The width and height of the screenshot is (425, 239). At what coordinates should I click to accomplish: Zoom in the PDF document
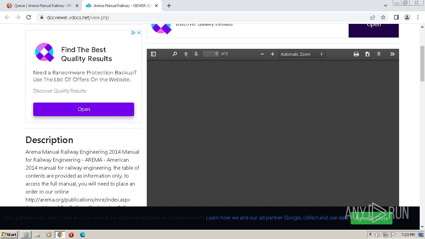click(x=273, y=54)
